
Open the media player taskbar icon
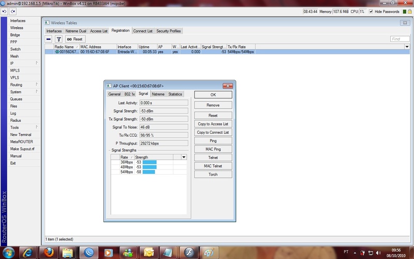[108, 252]
